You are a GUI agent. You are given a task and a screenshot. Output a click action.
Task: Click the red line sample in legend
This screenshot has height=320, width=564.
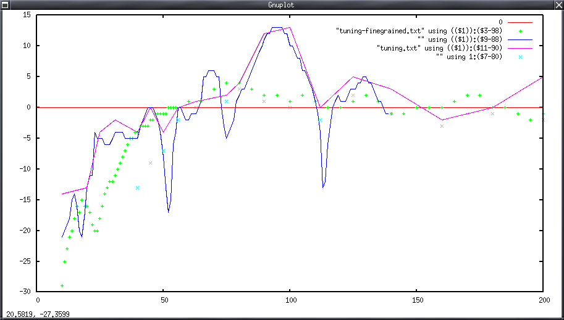tap(520, 23)
